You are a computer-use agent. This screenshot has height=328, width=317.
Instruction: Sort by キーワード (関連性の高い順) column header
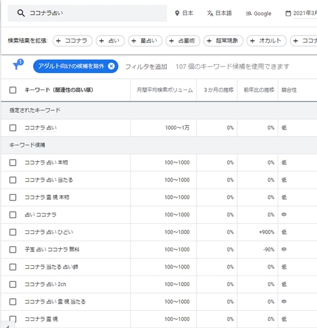coord(59,90)
